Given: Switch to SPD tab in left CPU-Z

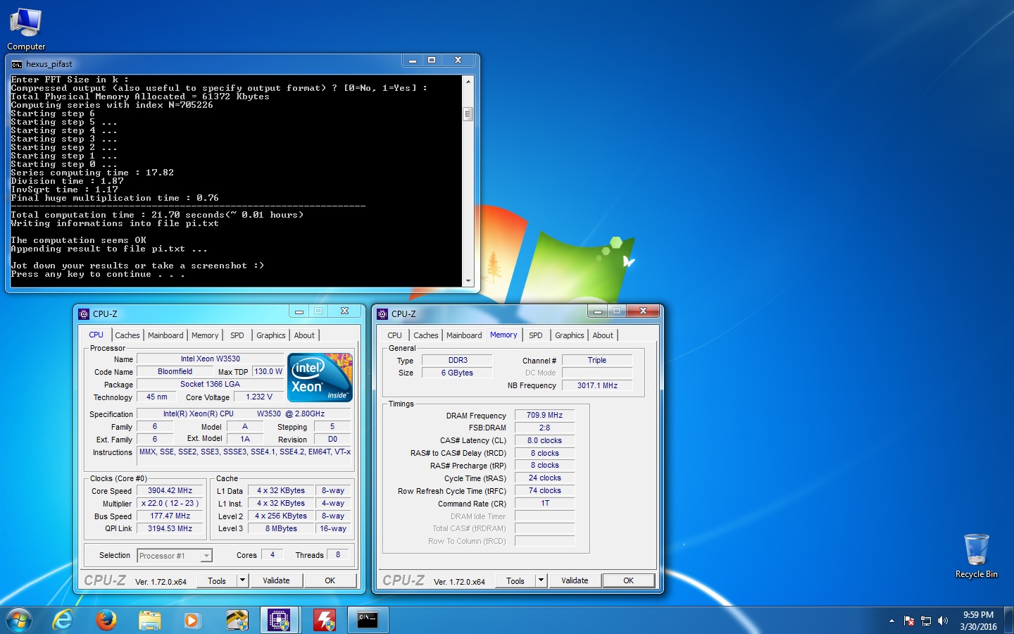Looking at the screenshot, I should (237, 335).
